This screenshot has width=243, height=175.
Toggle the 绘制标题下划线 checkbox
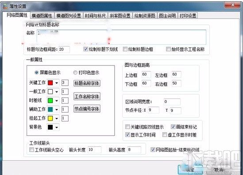click(x=86, y=49)
